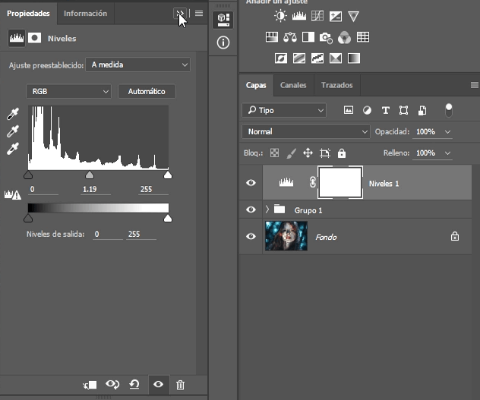Toggle adjustment layer visibility in Properties

point(158,384)
